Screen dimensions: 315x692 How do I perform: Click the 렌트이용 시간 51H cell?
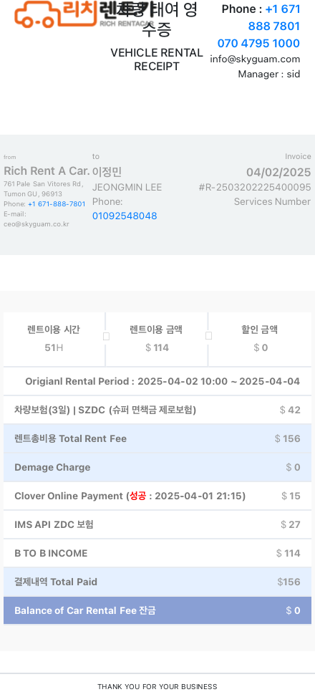(54, 339)
